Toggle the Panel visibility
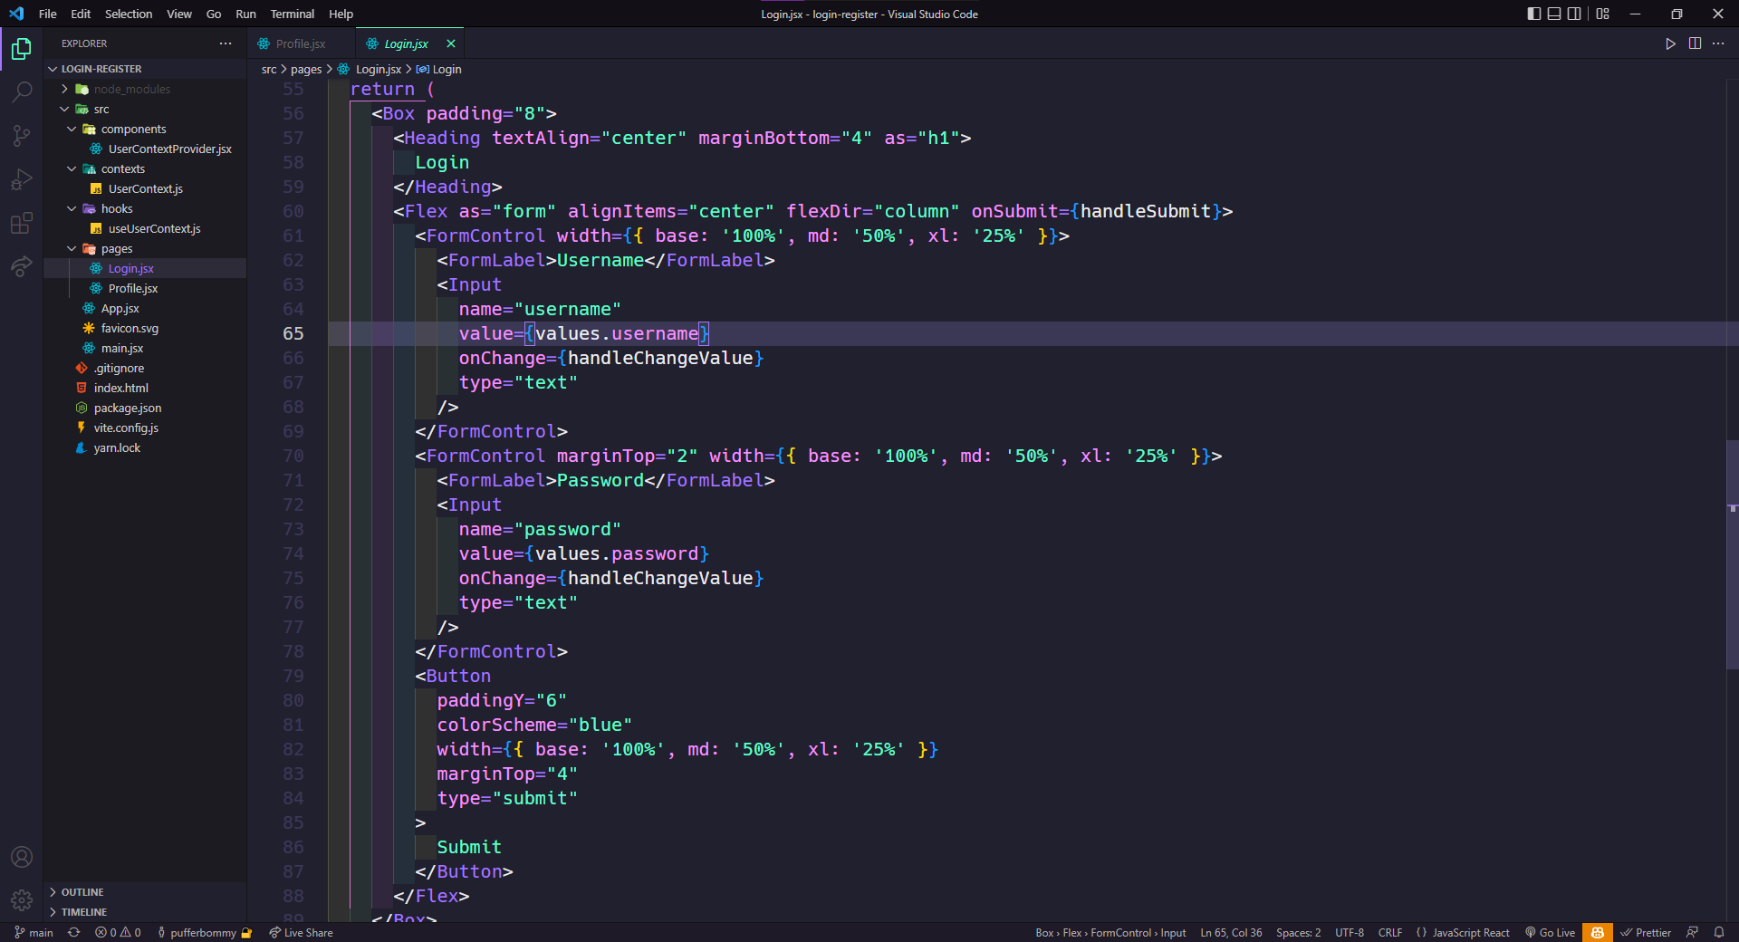Viewport: 1739px width, 942px height. tap(1553, 14)
